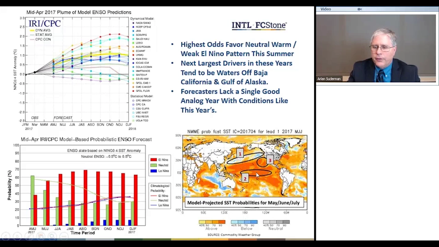Screen dimensions: 439x247
Task: Click the 'Climatological Probability:' legend heading
Action: click(x=160, y=188)
